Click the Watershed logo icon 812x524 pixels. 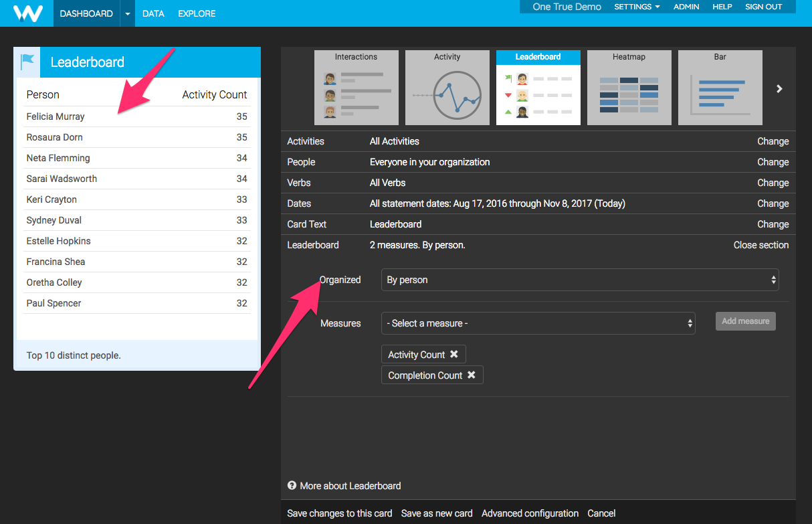pos(27,13)
